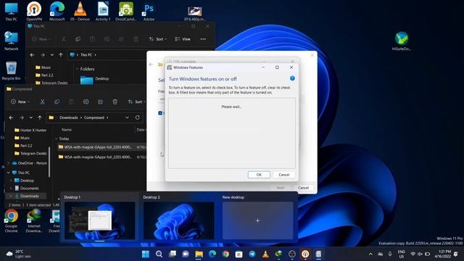The image size is (464, 261).
Task: Select the Internet Download Manager desktop shortcut
Action: click(34, 220)
